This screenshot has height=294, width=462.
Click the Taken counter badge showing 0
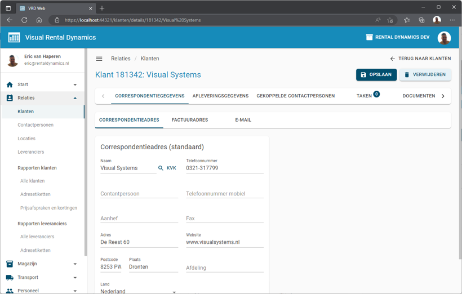pos(376,94)
